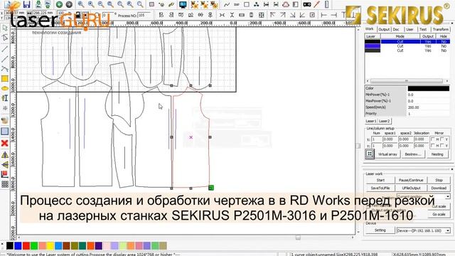Click the blue grid tool in left toolbar
The width and height of the screenshot is (455, 256).
tap(5, 131)
